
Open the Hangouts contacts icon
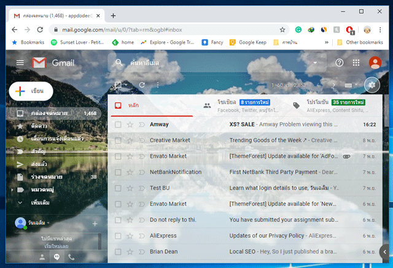(42, 257)
